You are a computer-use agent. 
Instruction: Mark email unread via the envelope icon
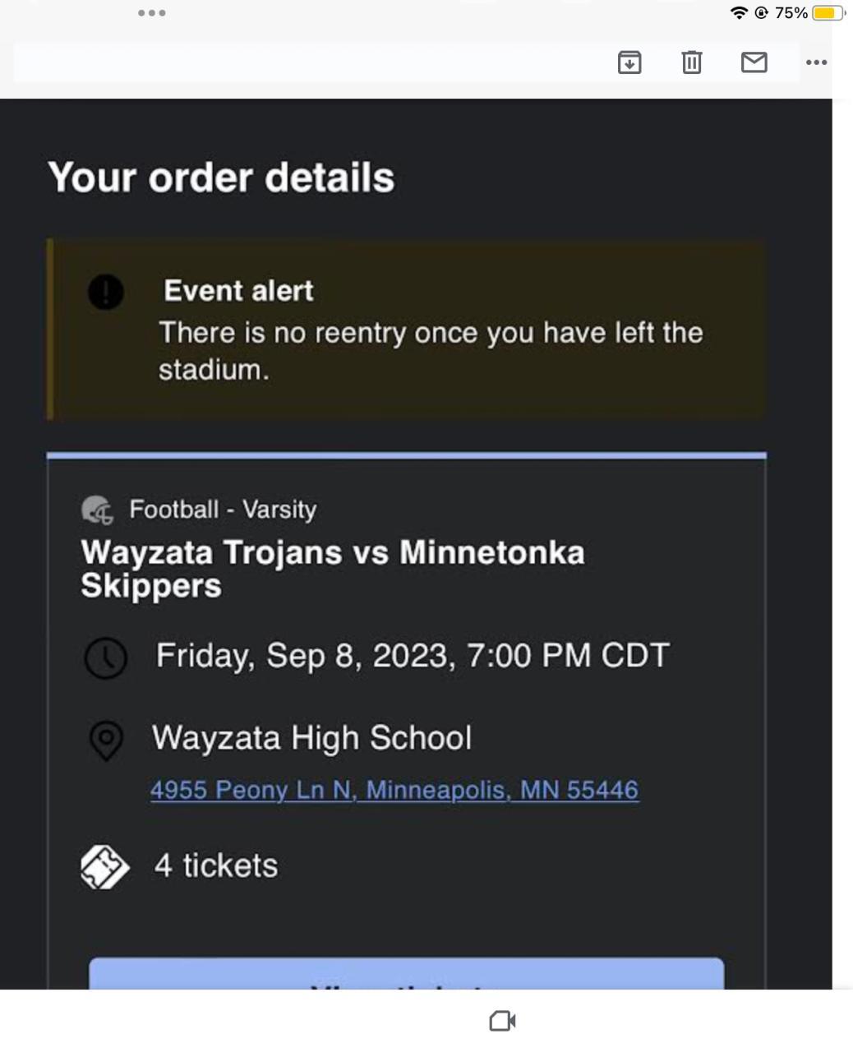[754, 62]
